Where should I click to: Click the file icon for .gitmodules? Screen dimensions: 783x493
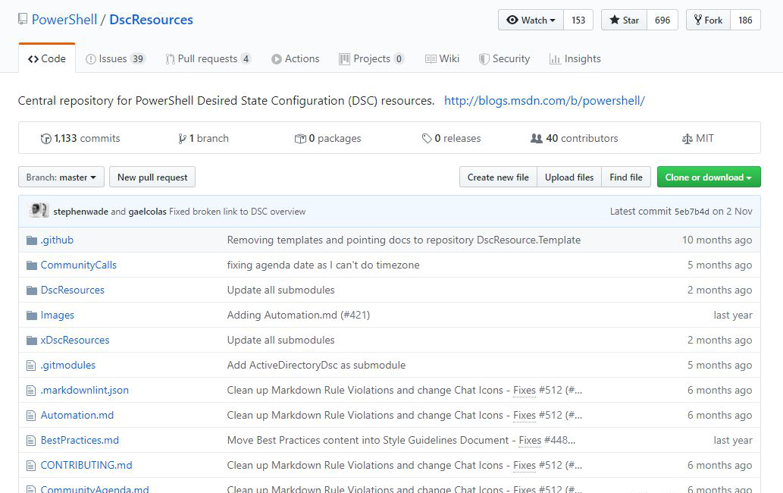click(x=31, y=366)
